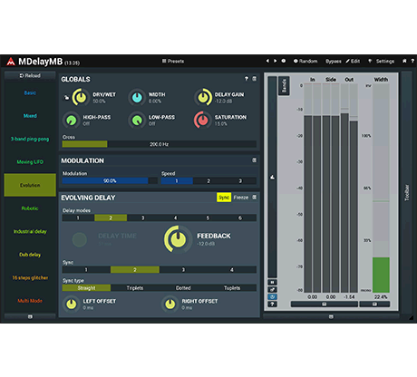This screenshot has height=377, width=417.
Task: Select delay mode 6
Action: [x=240, y=217]
